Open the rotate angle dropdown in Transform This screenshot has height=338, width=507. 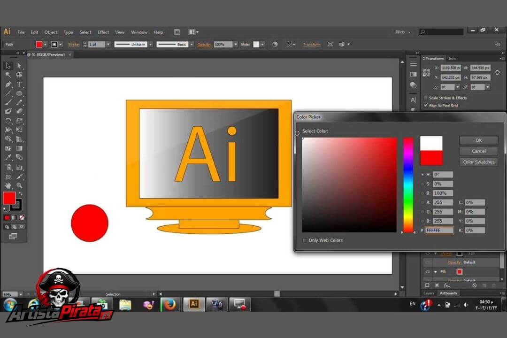458,87
